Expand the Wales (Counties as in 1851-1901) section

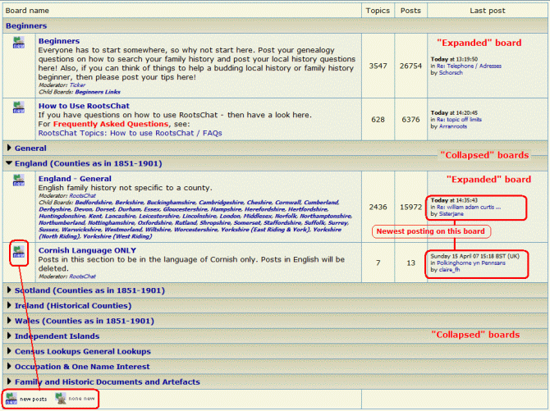84,321
